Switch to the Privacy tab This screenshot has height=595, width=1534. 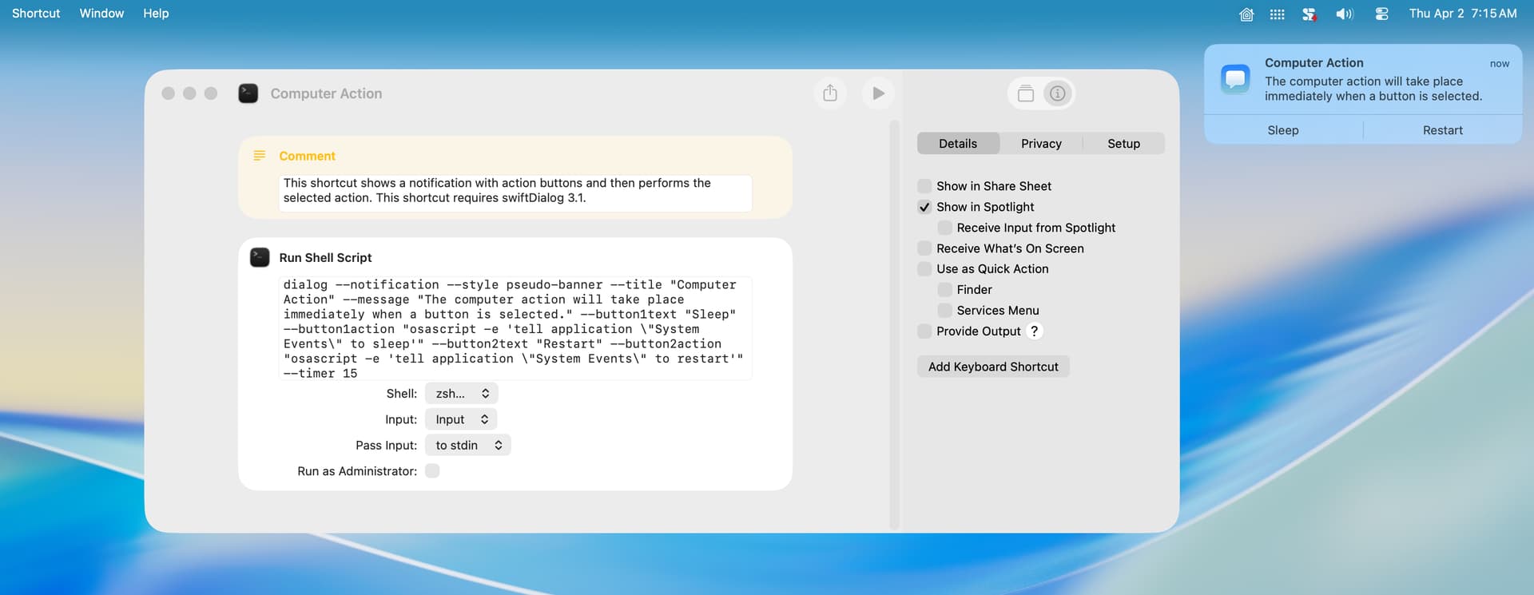pos(1041,144)
